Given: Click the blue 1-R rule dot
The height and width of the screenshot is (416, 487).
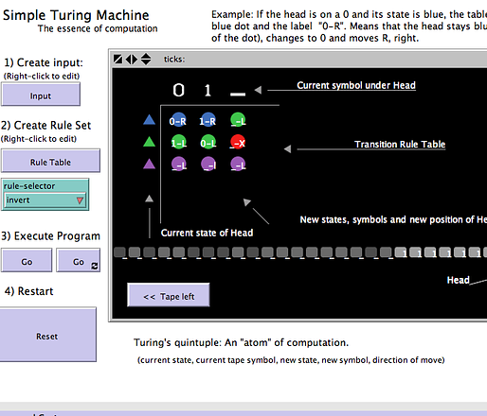Looking at the screenshot, I should pyautogui.click(x=207, y=120).
